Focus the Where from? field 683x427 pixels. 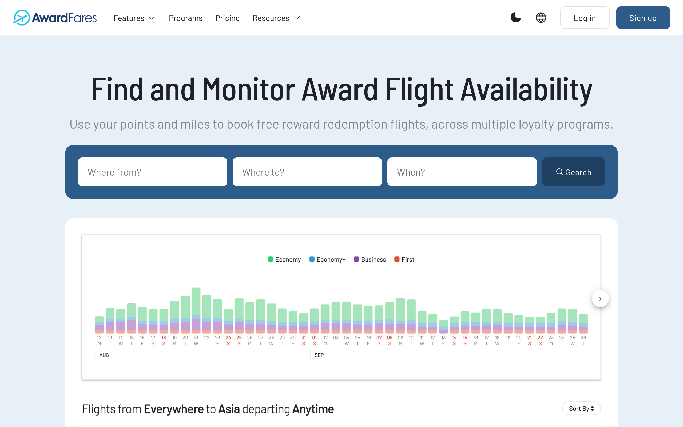click(152, 172)
